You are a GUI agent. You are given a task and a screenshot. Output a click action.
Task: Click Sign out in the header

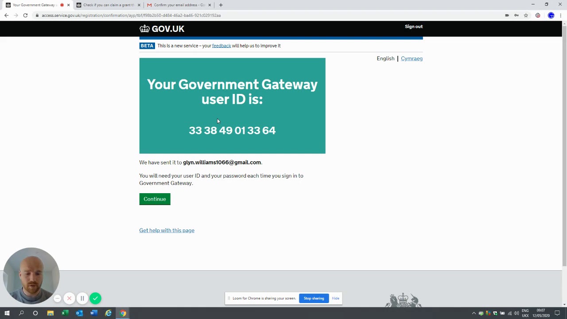[414, 27]
